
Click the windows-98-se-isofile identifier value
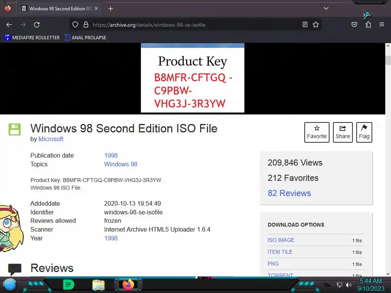[x=133, y=212]
